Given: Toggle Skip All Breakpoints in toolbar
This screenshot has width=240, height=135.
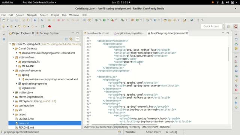Looking at the screenshot, I should pos(42,20).
